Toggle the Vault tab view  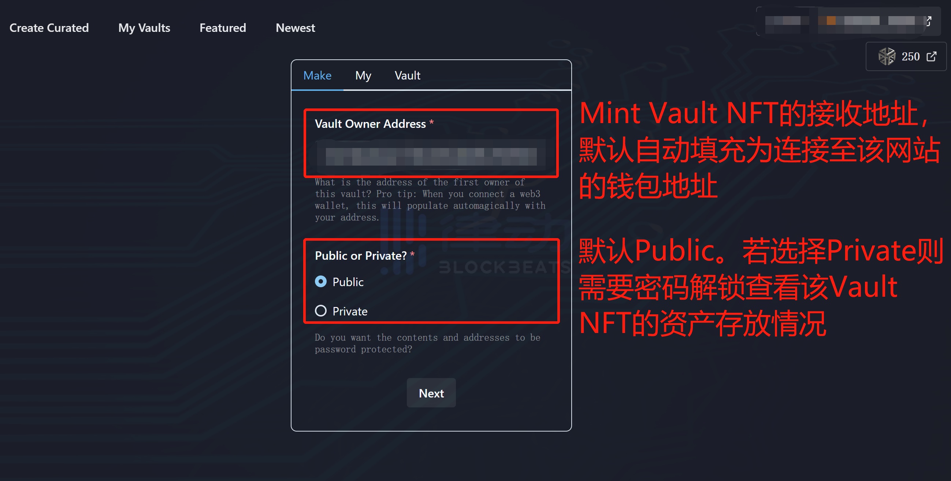[405, 75]
